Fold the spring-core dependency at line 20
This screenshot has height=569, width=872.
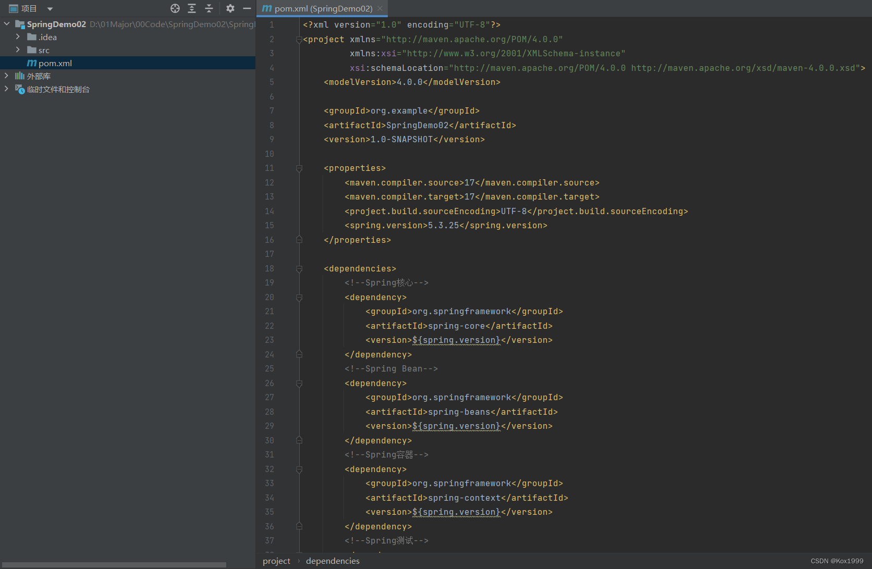click(x=299, y=298)
